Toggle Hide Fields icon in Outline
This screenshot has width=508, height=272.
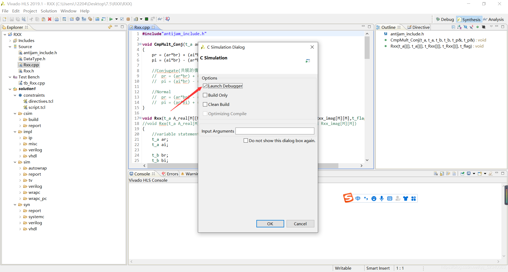coord(466,27)
